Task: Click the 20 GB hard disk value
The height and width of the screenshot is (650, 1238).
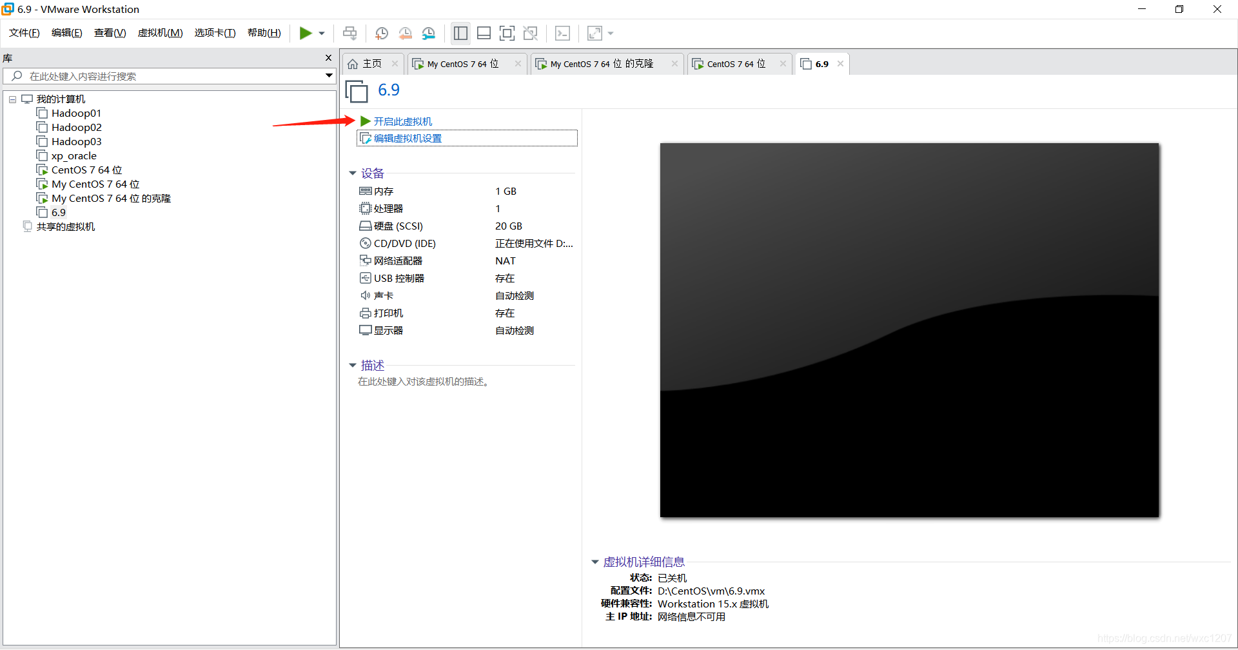Action: [509, 226]
